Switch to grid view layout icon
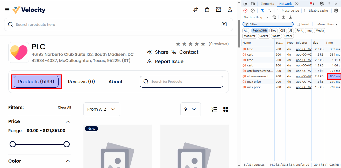 226,109
